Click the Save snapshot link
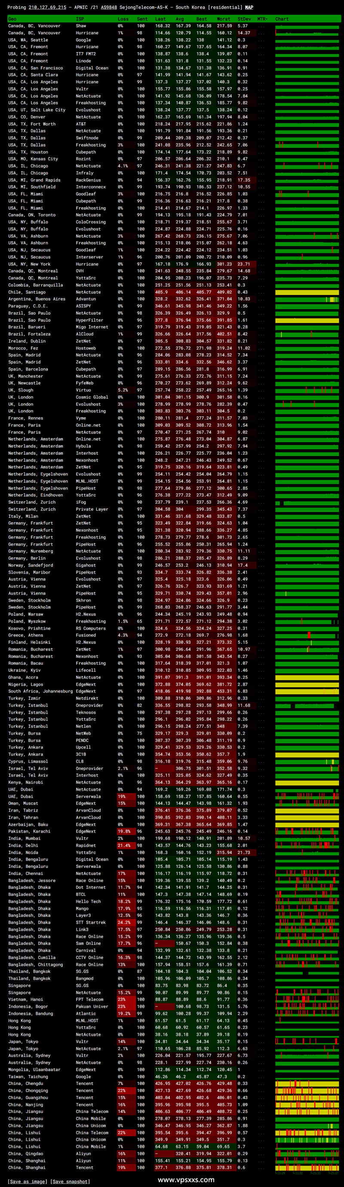Viewport: 344px width, 1187px height. point(70,1181)
